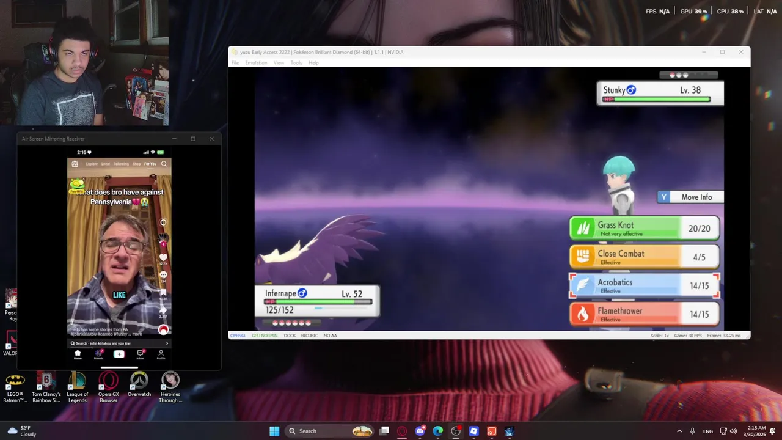Screen dimensions: 782x440
Task: Show hidden system tray icons chevron
Action: coord(679,431)
